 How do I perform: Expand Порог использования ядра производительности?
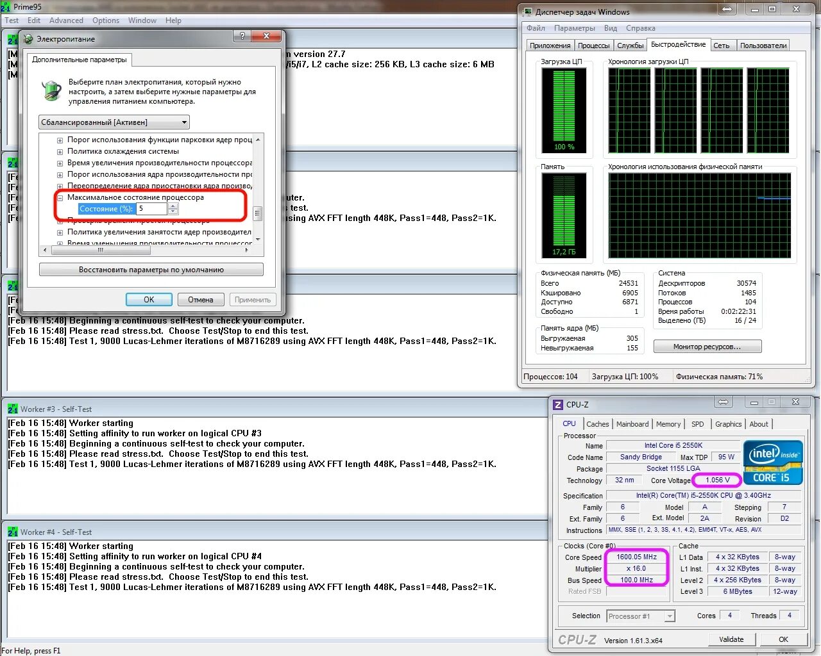pos(60,174)
